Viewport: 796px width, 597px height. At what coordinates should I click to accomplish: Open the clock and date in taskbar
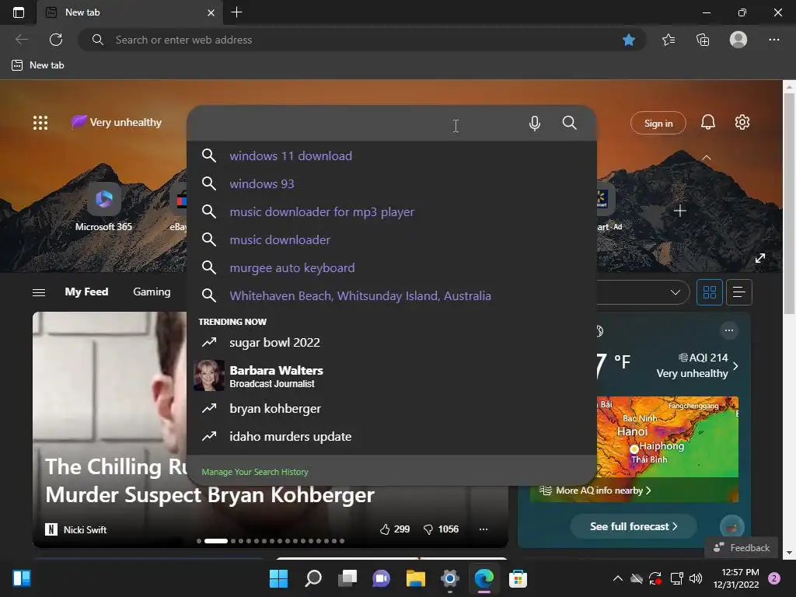click(735, 578)
